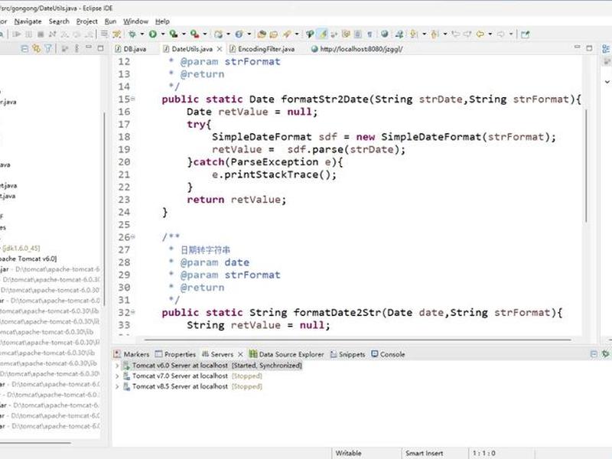
Task: Open the Window menu
Action: point(135,21)
